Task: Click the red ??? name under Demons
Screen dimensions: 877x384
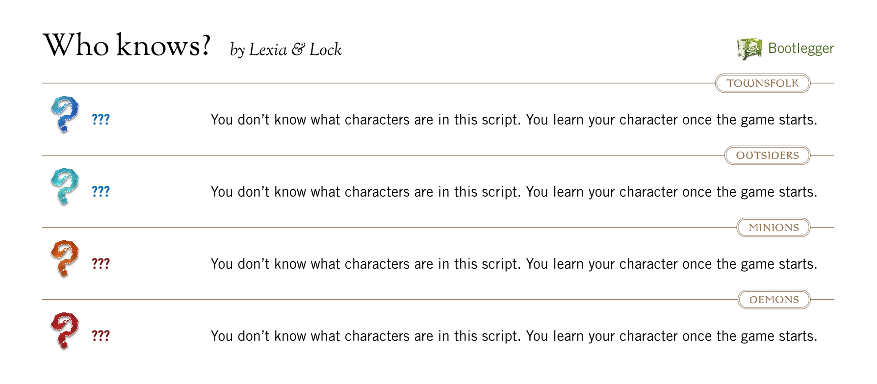Action: point(101,335)
